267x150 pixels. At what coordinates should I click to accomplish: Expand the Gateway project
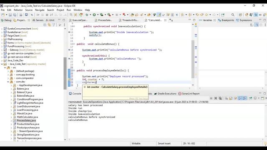click(x=2, y=50)
